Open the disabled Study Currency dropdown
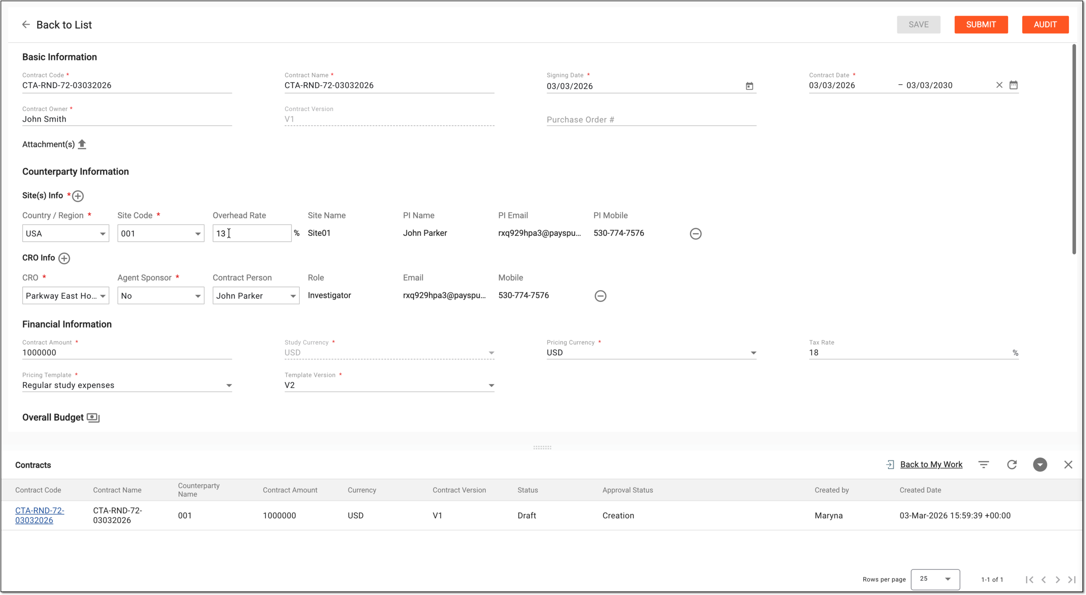 389,353
